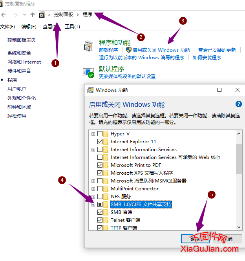Click the Windows 功能 title bar icon
The height and width of the screenshot is (261, 245).
(90, 90)
